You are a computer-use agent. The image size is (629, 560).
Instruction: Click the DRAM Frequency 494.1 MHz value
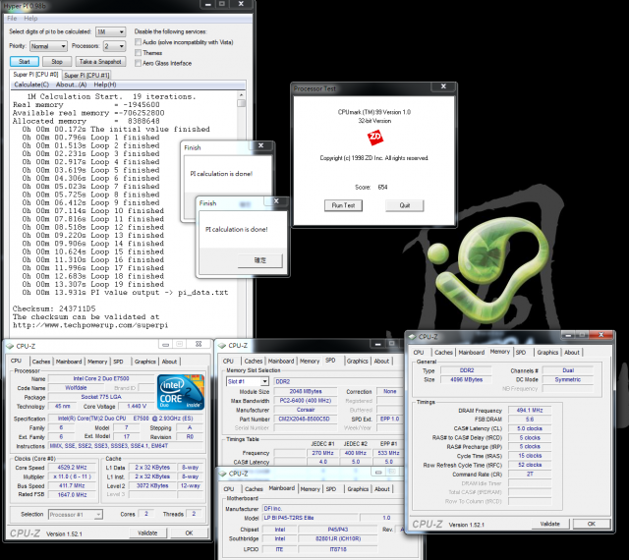[529, 410]
